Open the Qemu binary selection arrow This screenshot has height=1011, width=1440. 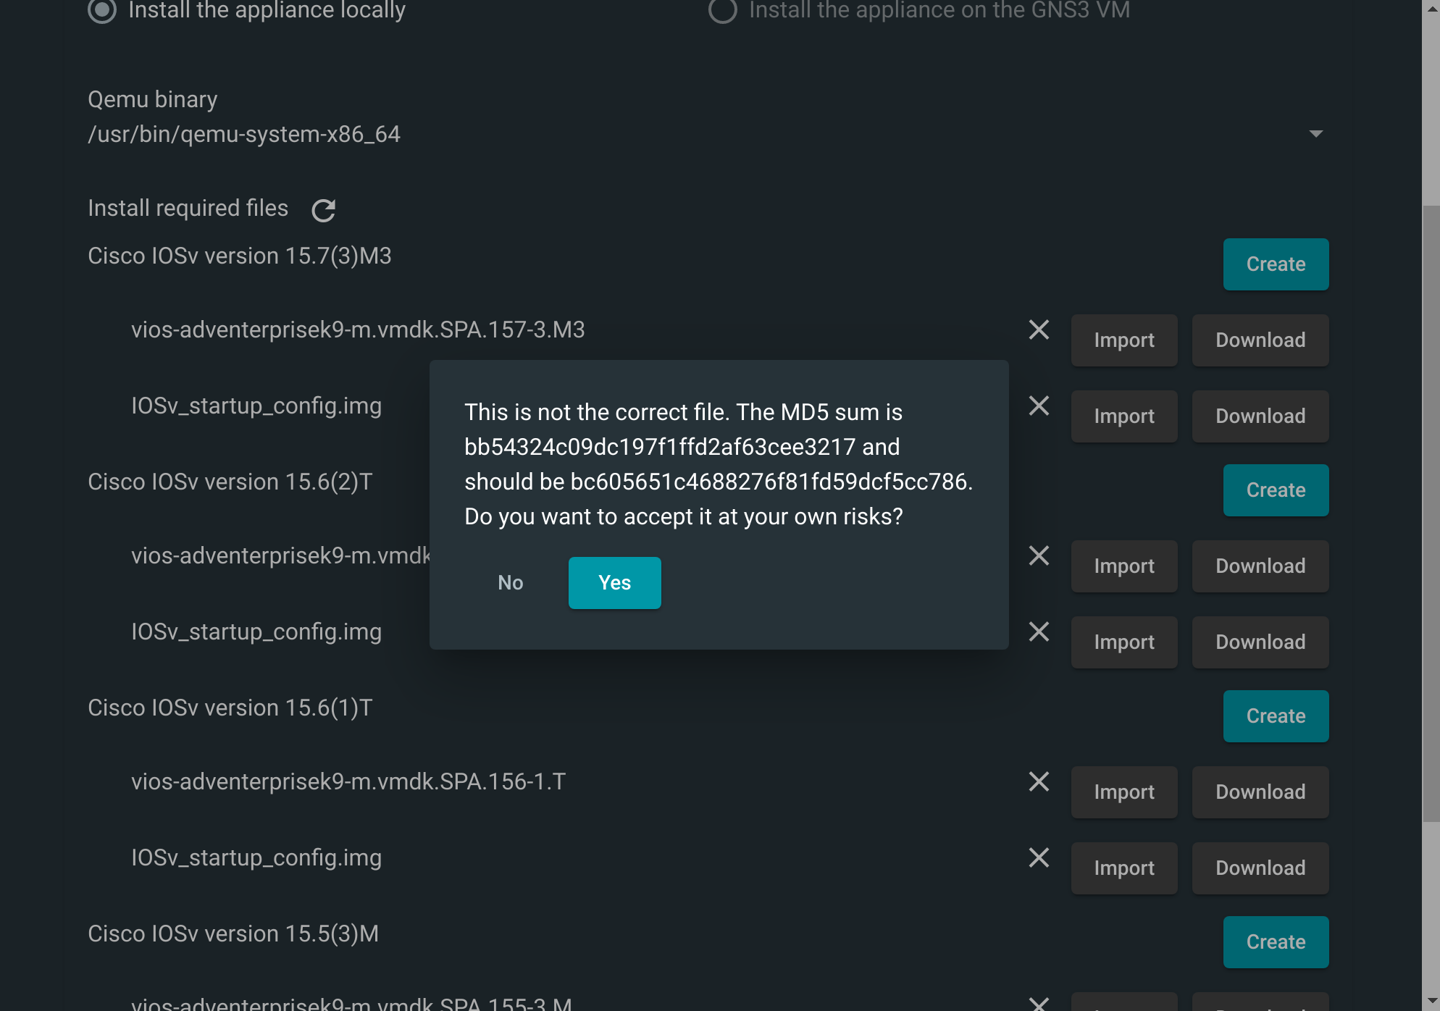(1316, 133)
